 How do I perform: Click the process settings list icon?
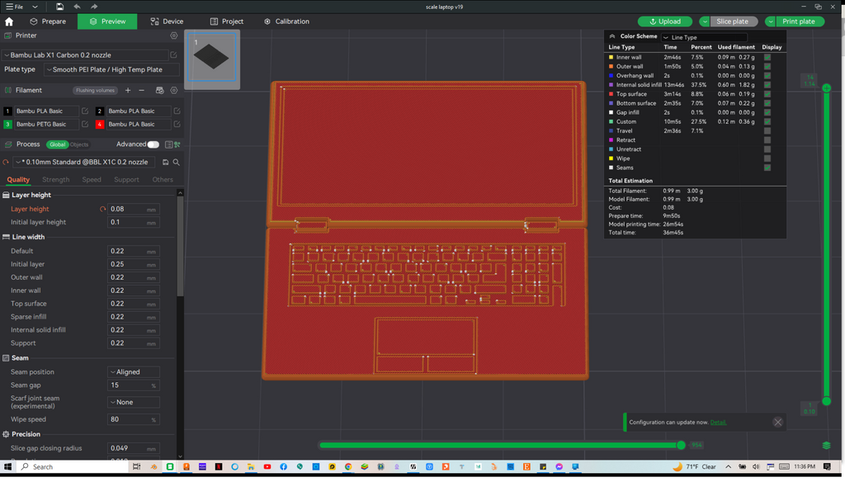[x=168, y=144]
